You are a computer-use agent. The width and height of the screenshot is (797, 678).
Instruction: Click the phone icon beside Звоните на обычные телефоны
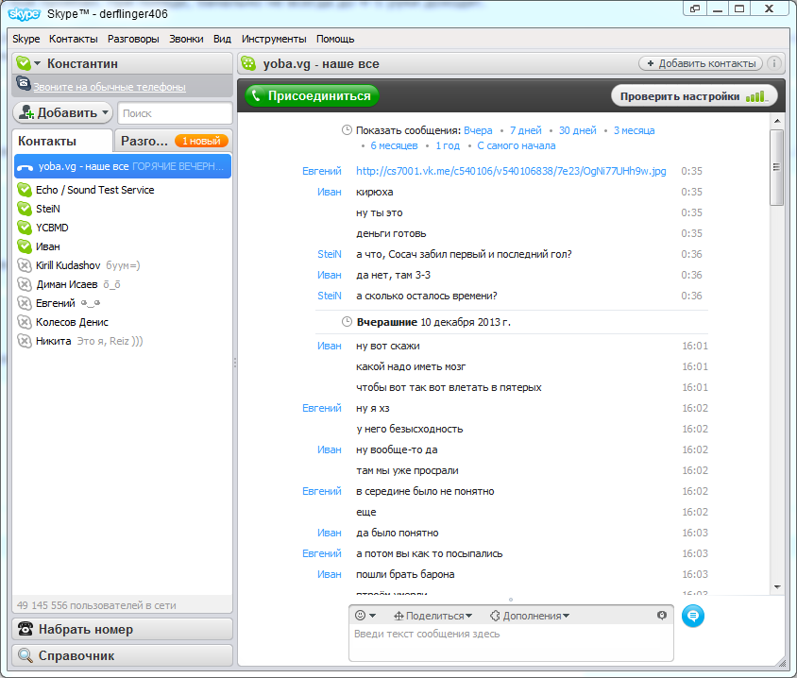point(24,83)
